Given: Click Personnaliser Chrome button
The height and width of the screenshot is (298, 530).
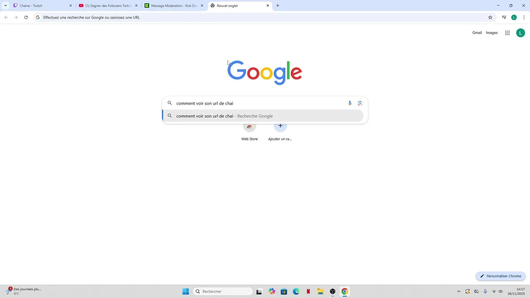Looking at the screenshot, I should [x=501, y=276].
